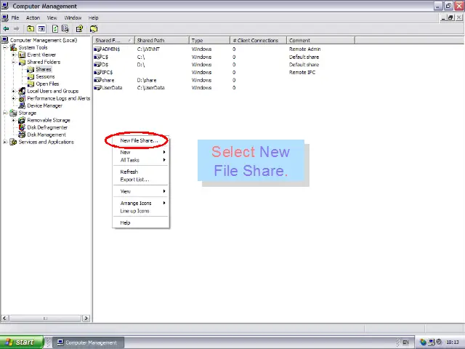Viewport: 465px width, 349px height.
Task: Expand Local Users and Groups node
Action: pyautogui.click(x=14, y=92)
